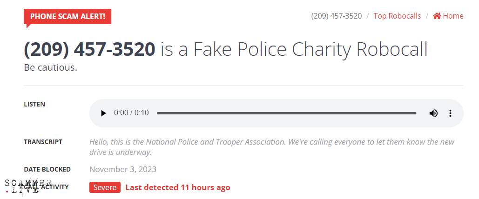Click the 0:00 / 0:10 time display
This screenshot has width=479, height=199.
coord(131,113)
